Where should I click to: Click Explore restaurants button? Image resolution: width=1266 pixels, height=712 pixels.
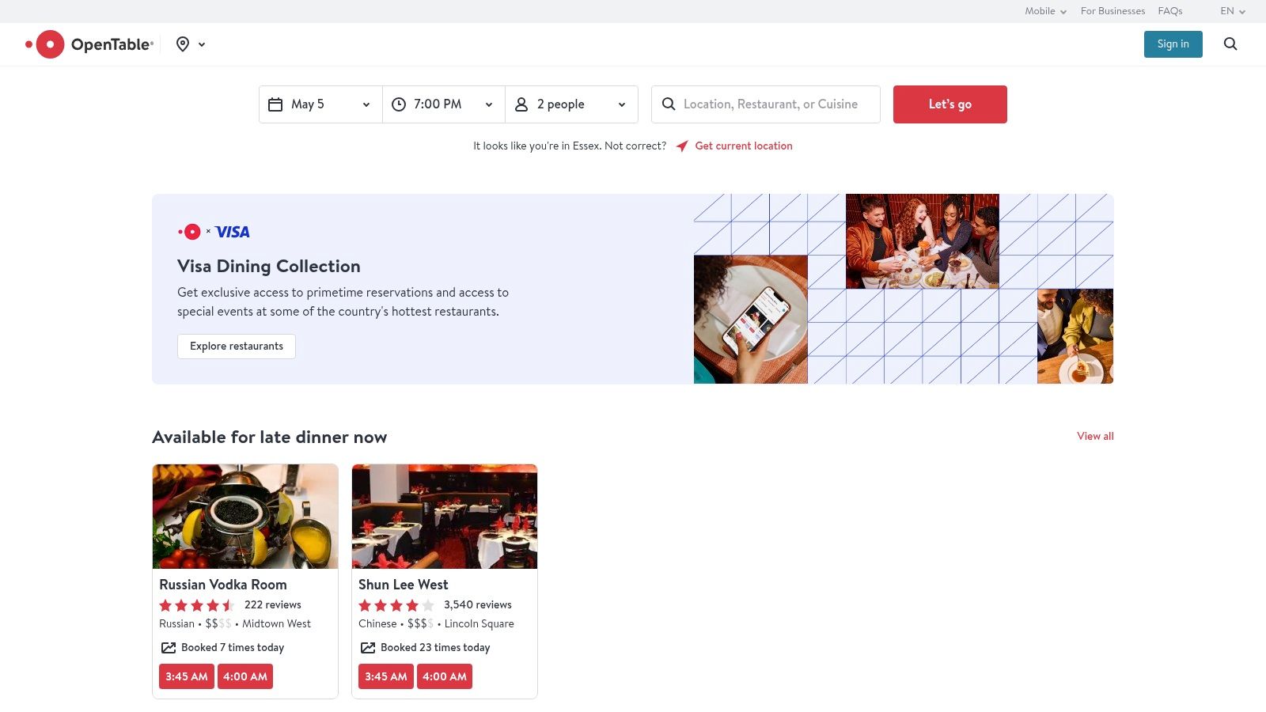(x=237, y=347)
